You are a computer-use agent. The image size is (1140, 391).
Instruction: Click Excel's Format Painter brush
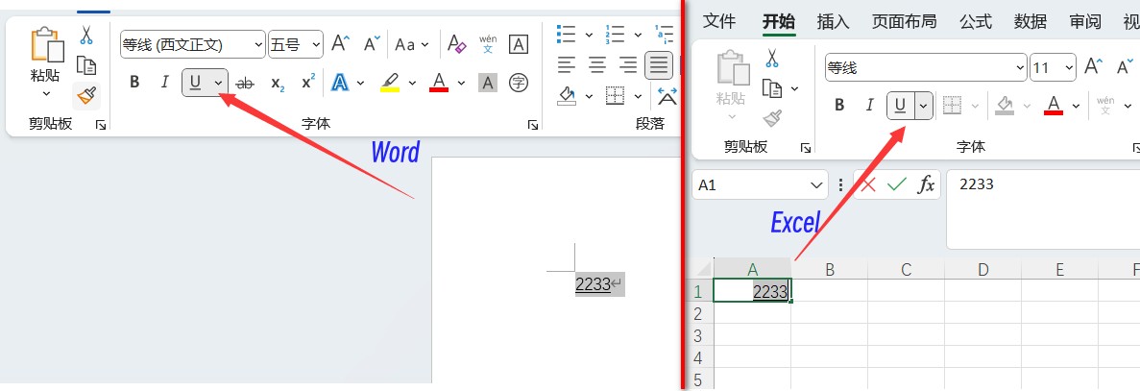point(772,118)
